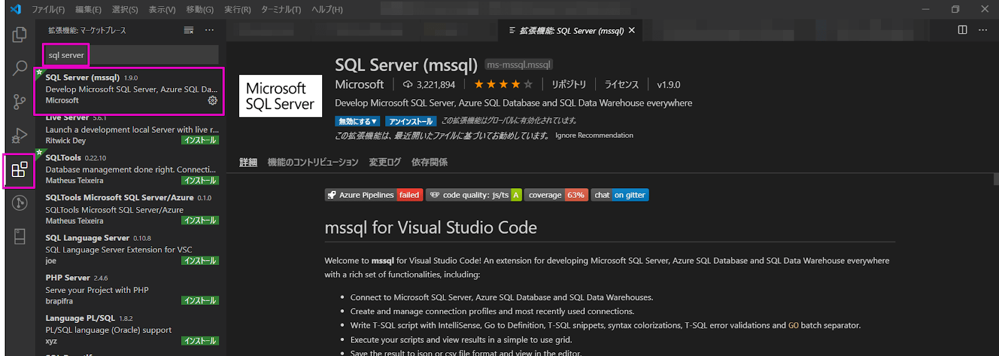Open the 選択(S) menu

(125, 9)
